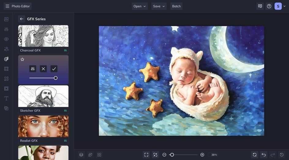Adjust the effect amount slider
The image size is (289, 160).
click(x=43, y=78)
